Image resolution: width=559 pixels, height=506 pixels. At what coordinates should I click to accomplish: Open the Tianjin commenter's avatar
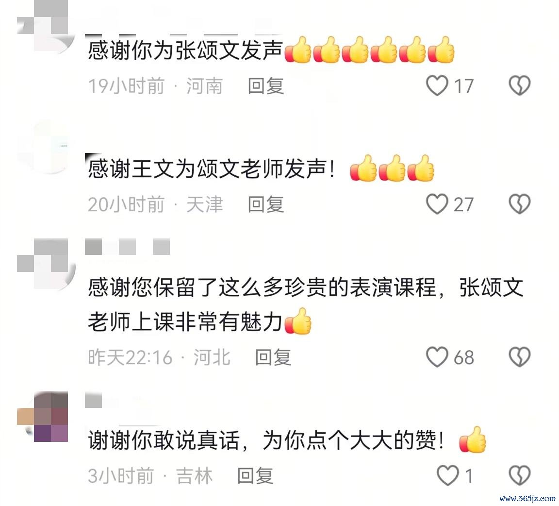click(46, 147)
